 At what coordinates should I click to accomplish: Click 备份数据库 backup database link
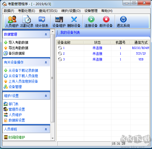coord(17,53)
